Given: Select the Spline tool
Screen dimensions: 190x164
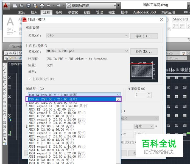Looking at the screenshot, I should click(5, 98).
